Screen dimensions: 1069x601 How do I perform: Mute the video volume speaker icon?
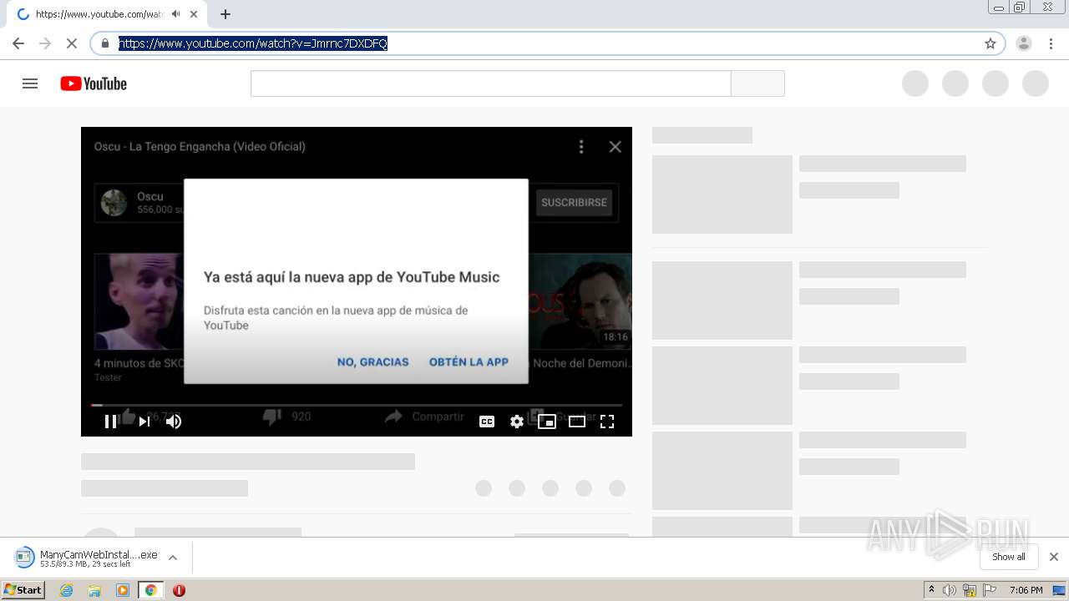point(174,422)
